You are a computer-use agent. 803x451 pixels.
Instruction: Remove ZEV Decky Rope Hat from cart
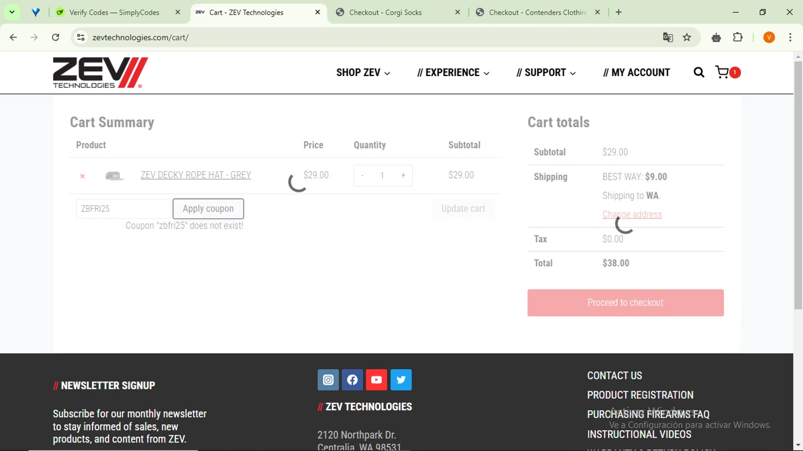point(82,176)
